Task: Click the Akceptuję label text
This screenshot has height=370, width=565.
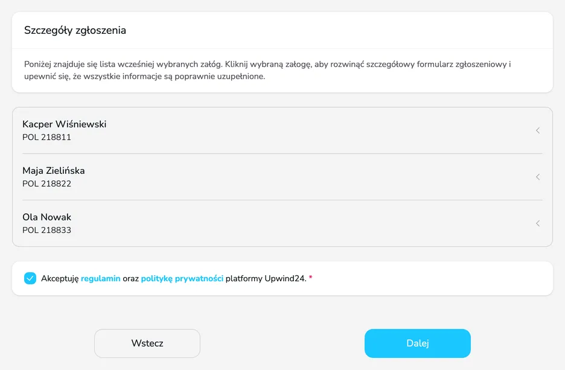Action: click(x=60, y=278)
